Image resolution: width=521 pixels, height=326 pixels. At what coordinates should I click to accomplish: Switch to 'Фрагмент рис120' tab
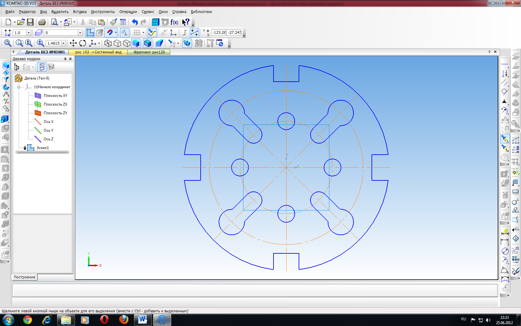point(149,52)
